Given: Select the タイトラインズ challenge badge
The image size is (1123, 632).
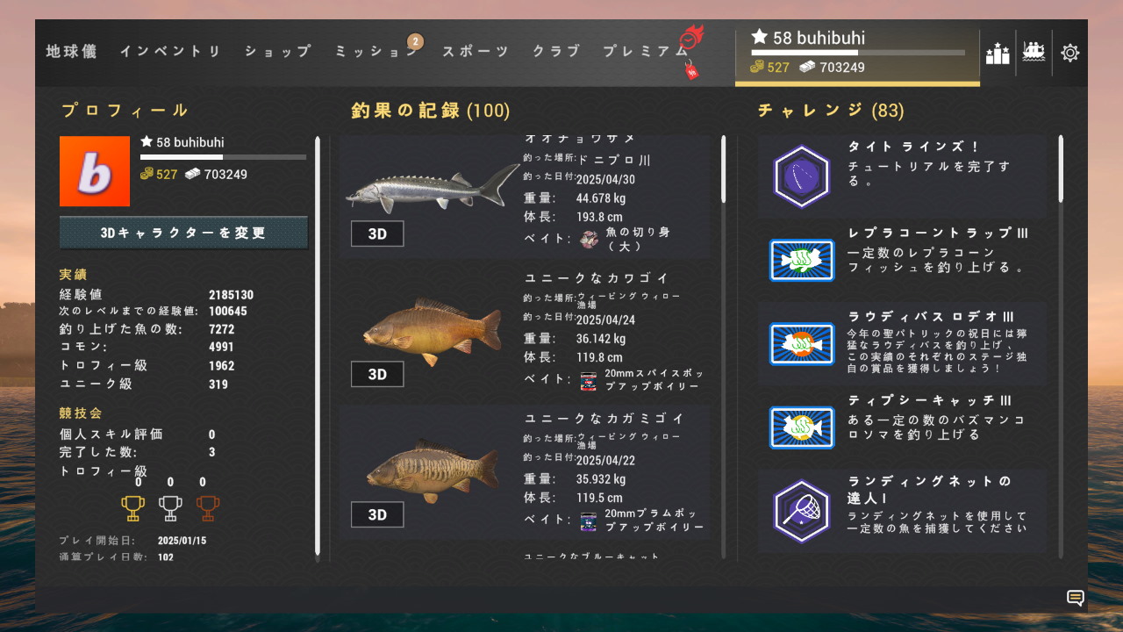Looking at the screenshot, I should [x=801, y=176].
